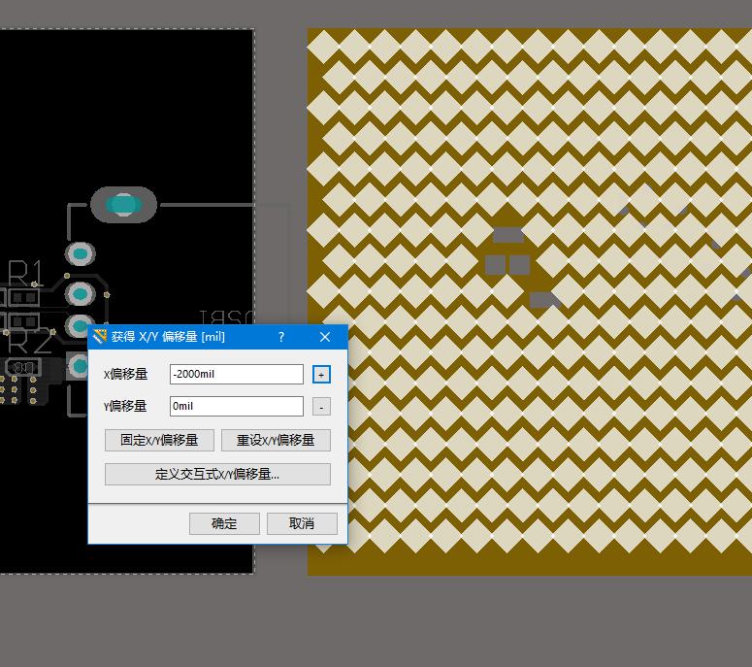
Task: Click the 重设X/Y偏移量 button
Action: coord(276,440)
